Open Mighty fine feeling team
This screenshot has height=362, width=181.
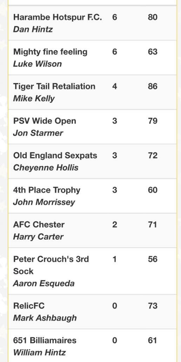50,52
